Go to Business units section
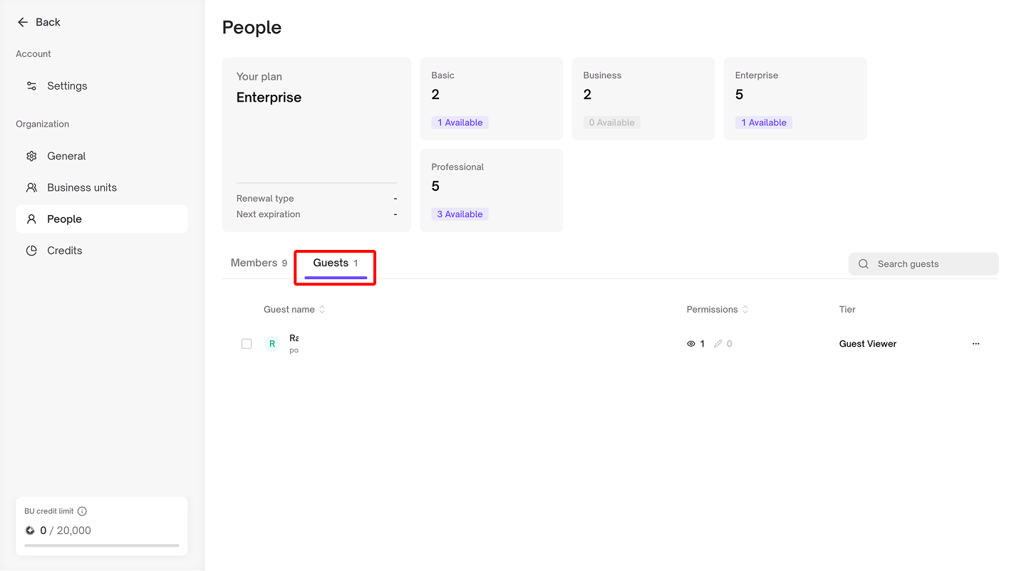The height and width of the screenshot is (571, 1014). tap(81, 188)
